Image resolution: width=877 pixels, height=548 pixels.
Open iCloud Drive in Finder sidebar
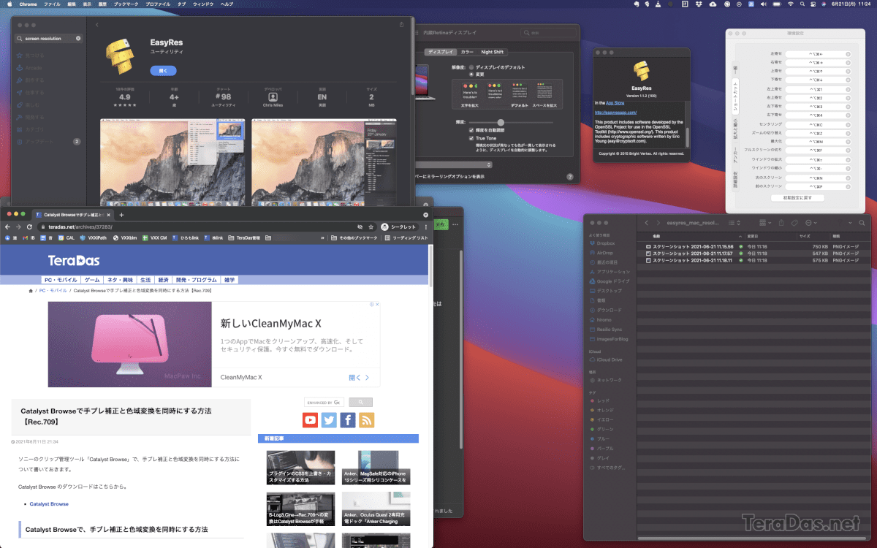click(x=605, y=360)
